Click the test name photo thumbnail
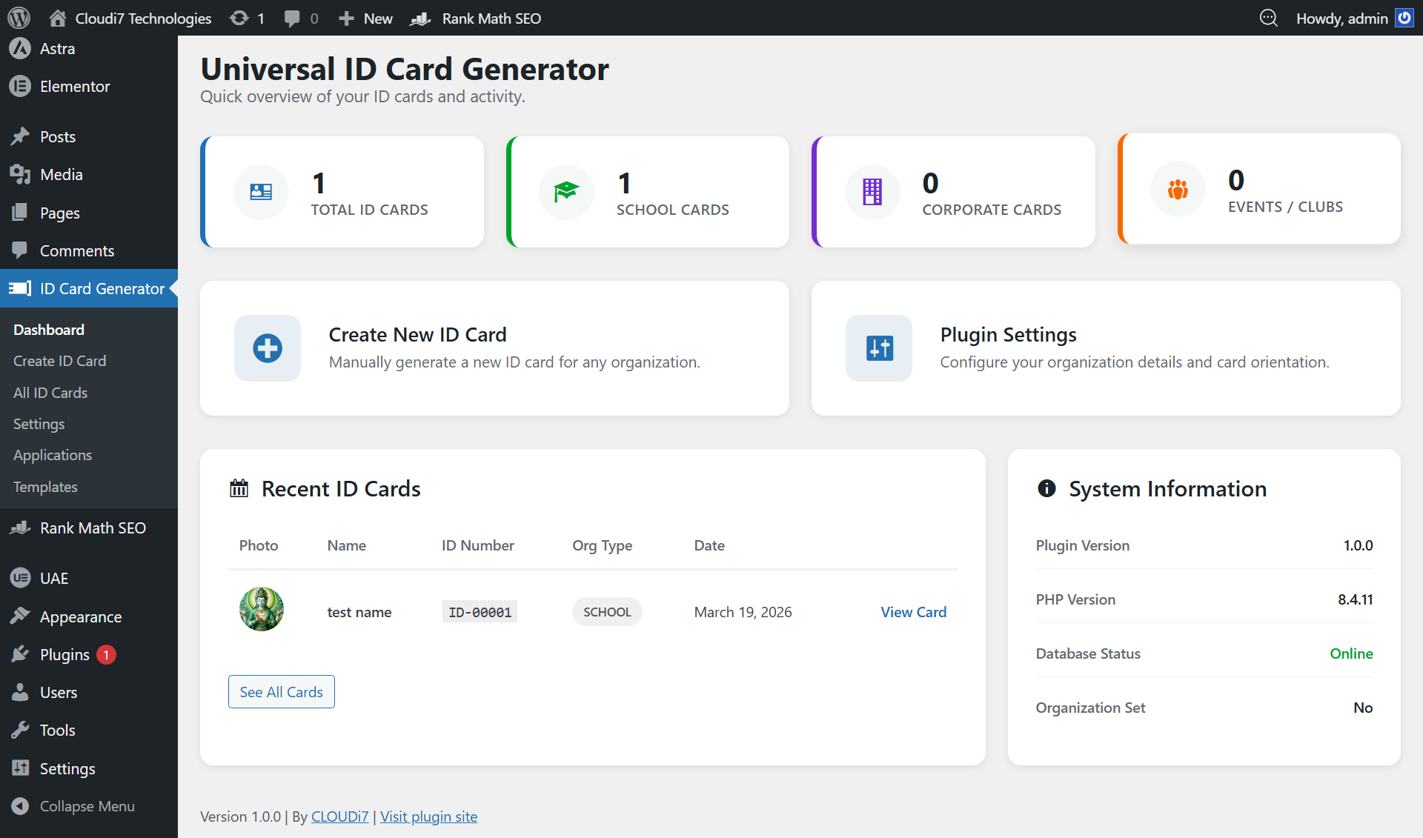This screenshot has width=1423, height=838. tap(261, 609)
